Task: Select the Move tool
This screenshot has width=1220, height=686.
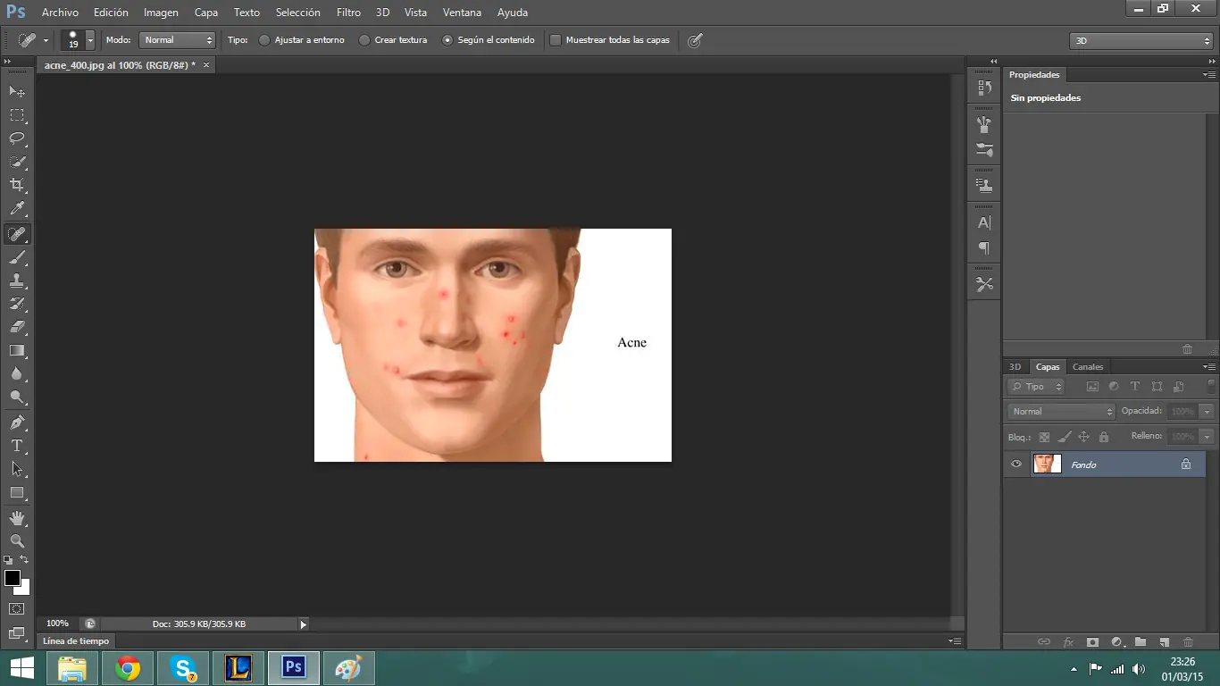Action: pos(17,91)
